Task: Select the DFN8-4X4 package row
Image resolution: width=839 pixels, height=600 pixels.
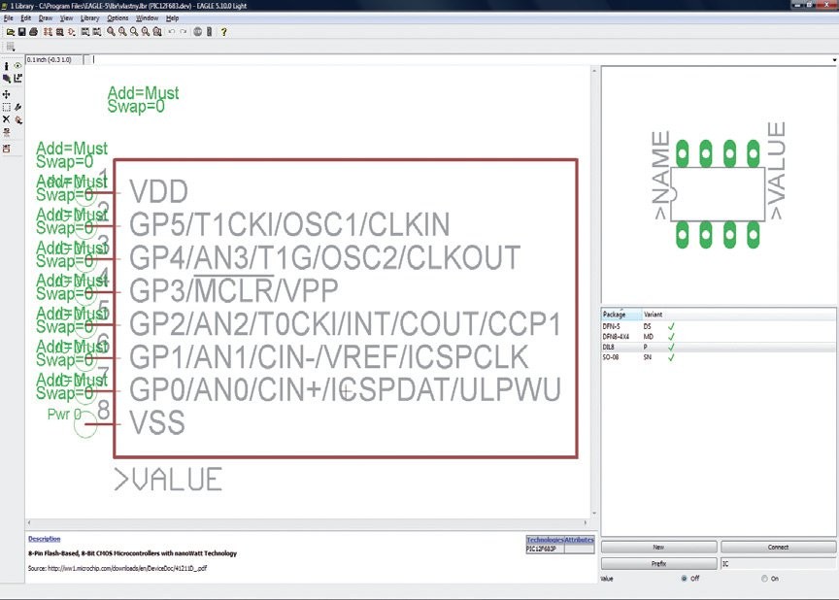Action: click(x=719, y=336)
